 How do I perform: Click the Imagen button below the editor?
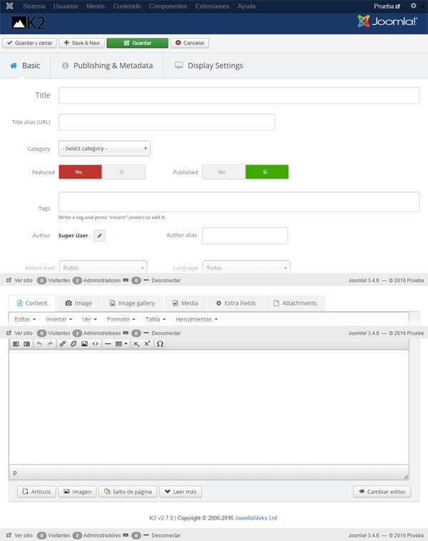(x=78, y=492)
